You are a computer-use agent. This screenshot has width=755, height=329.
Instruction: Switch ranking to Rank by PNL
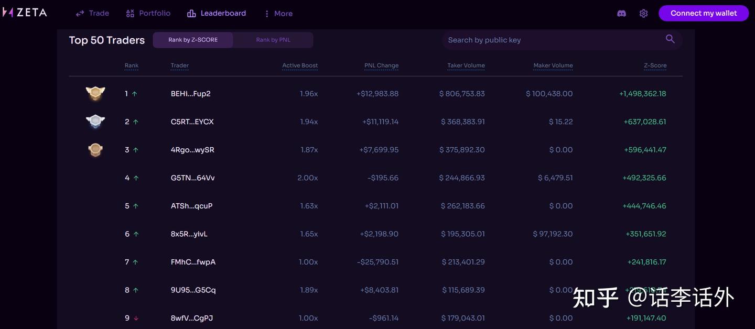tap(273, 40)
